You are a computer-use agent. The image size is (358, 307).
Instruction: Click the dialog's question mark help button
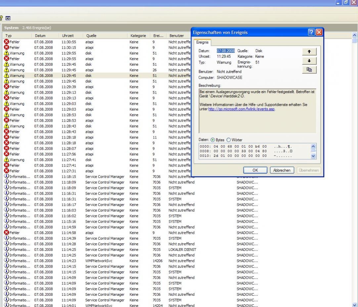point(311,32)
